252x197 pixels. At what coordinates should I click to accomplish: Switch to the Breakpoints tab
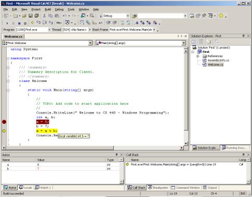[158, 188]
